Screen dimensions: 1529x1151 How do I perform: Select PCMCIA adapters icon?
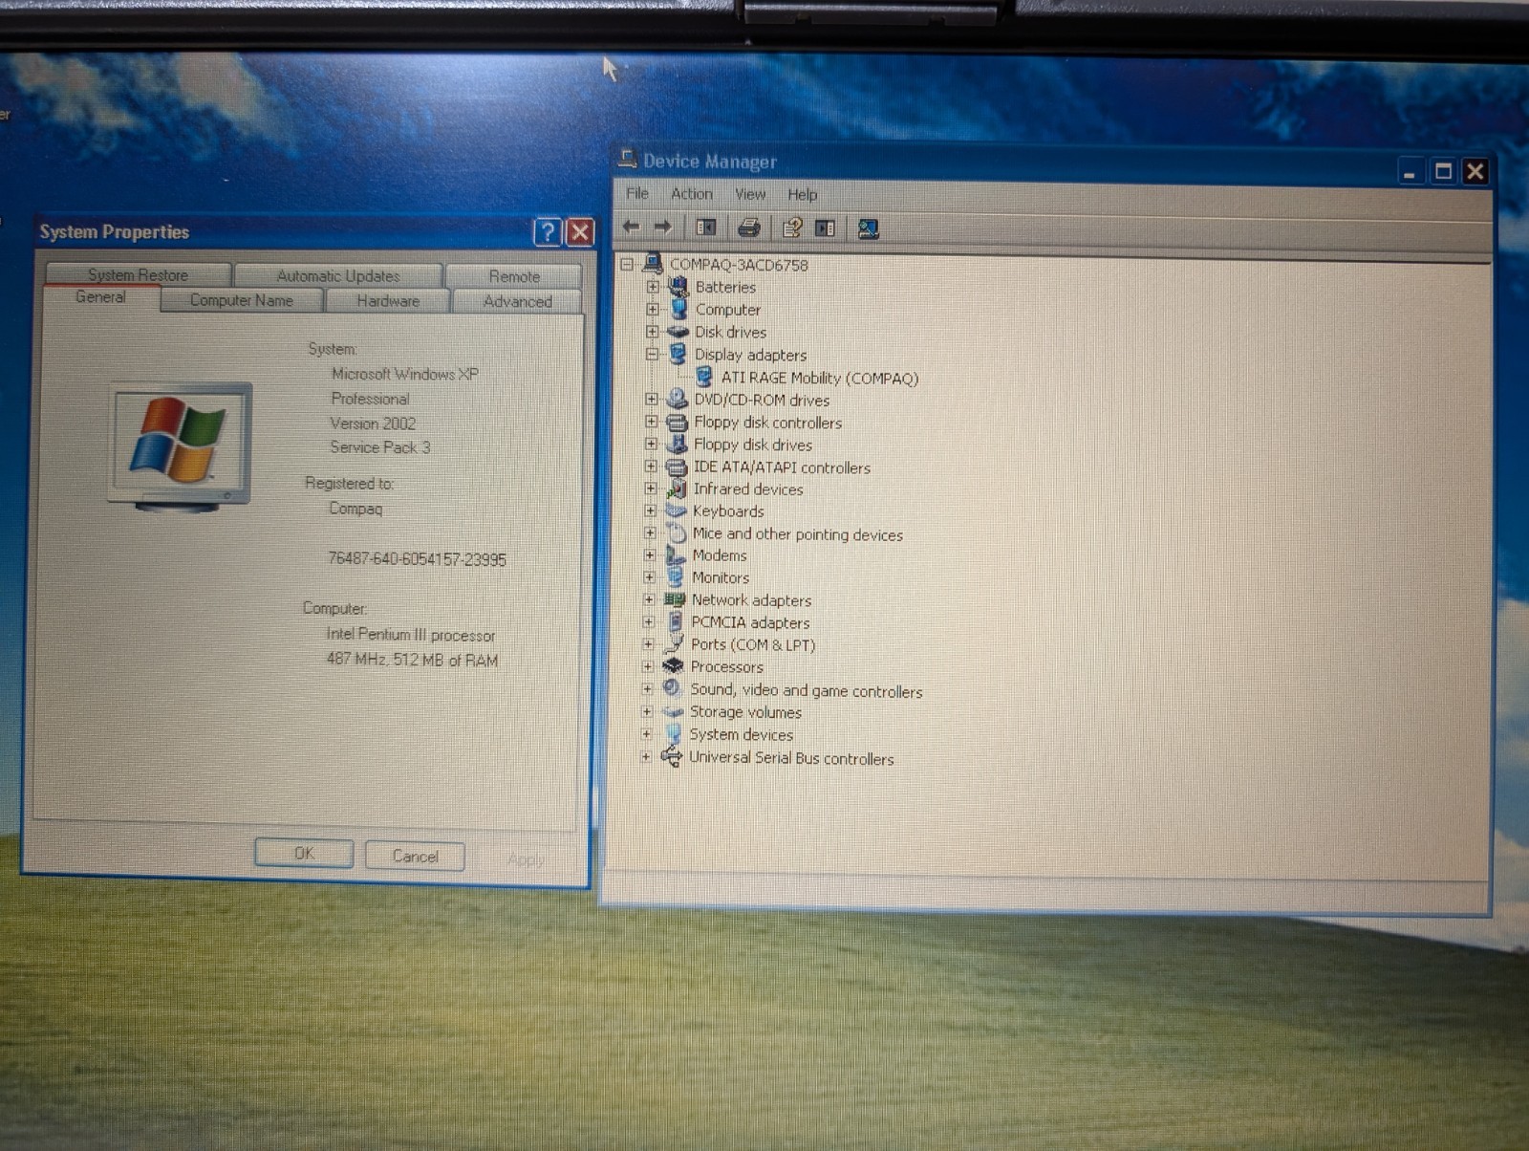tap(675, 621)
